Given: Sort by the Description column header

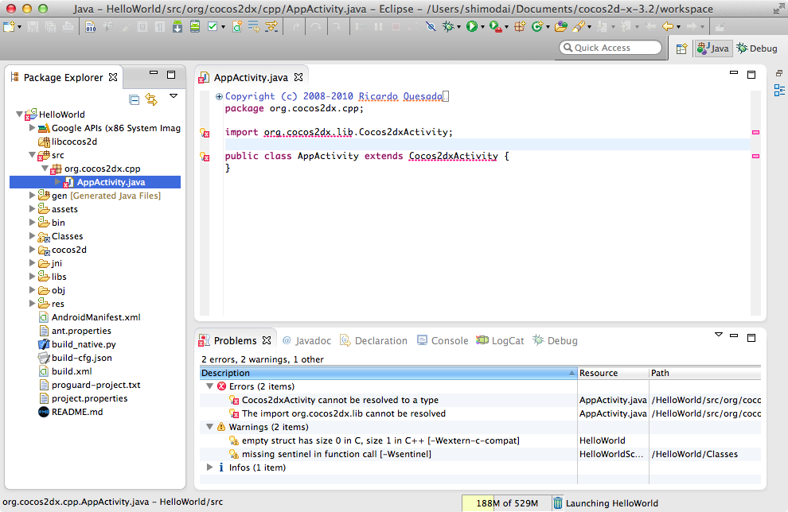Looking at the screenshot, I should coord(388,373).
